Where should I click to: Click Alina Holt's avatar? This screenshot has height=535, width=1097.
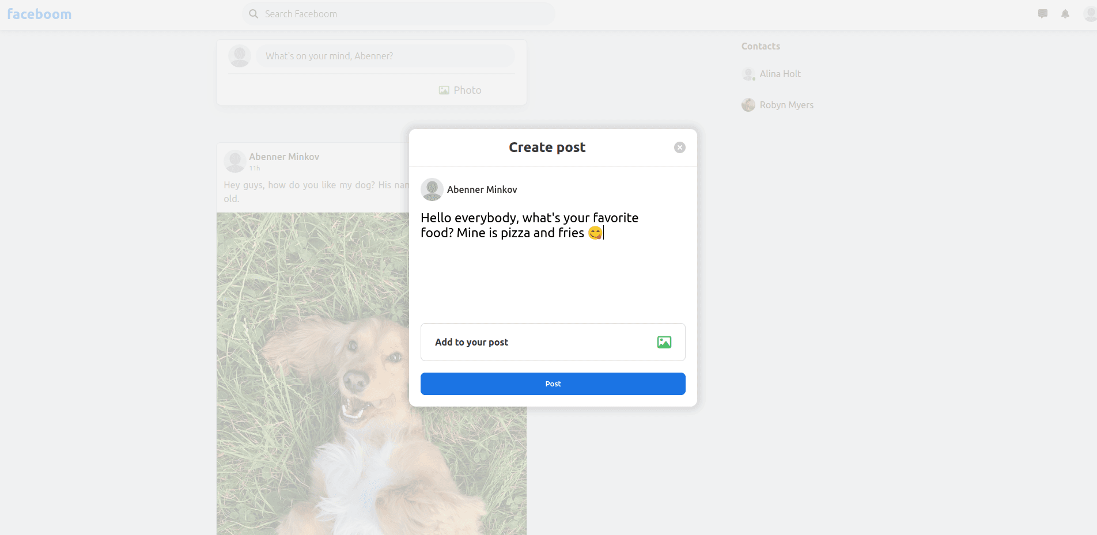748,74
